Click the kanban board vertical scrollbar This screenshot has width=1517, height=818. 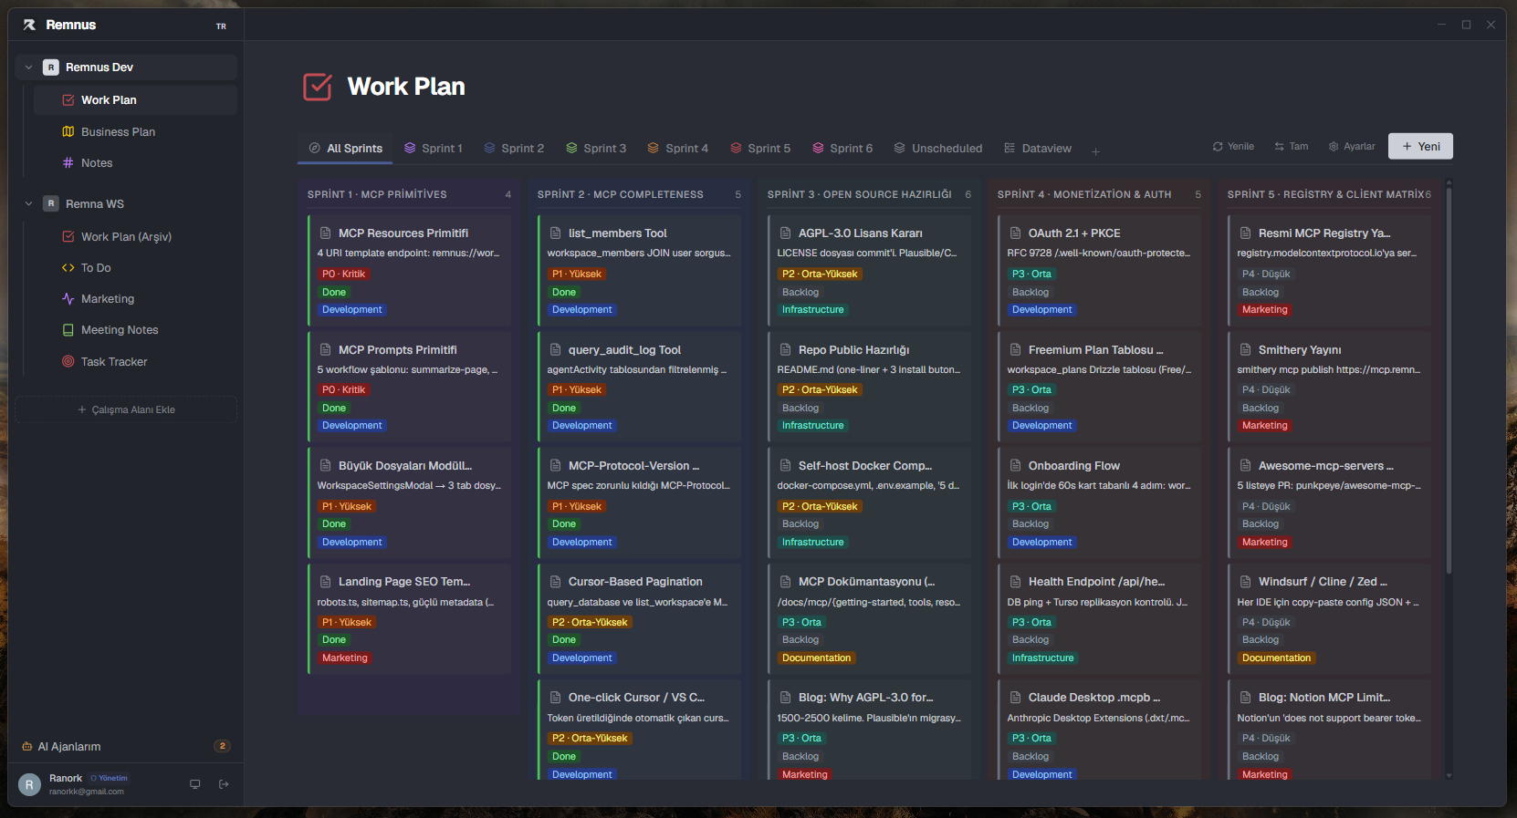[1449, 381]
